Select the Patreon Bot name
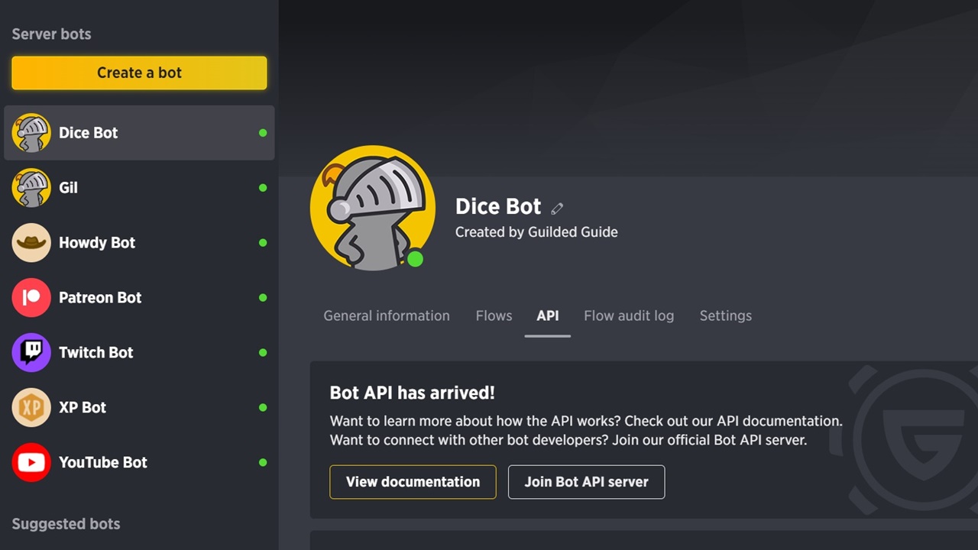 coord(100,298)
